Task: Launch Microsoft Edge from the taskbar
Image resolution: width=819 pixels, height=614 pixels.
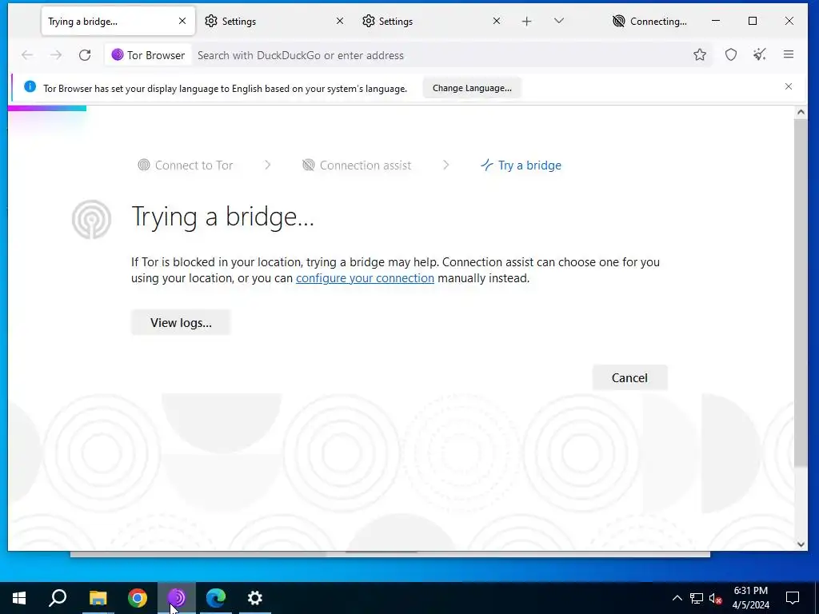Action: (216, 598)
